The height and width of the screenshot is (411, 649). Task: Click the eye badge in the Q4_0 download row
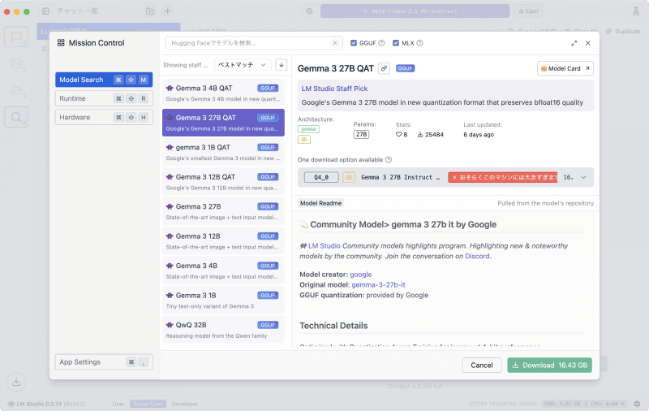click(349, 177)
